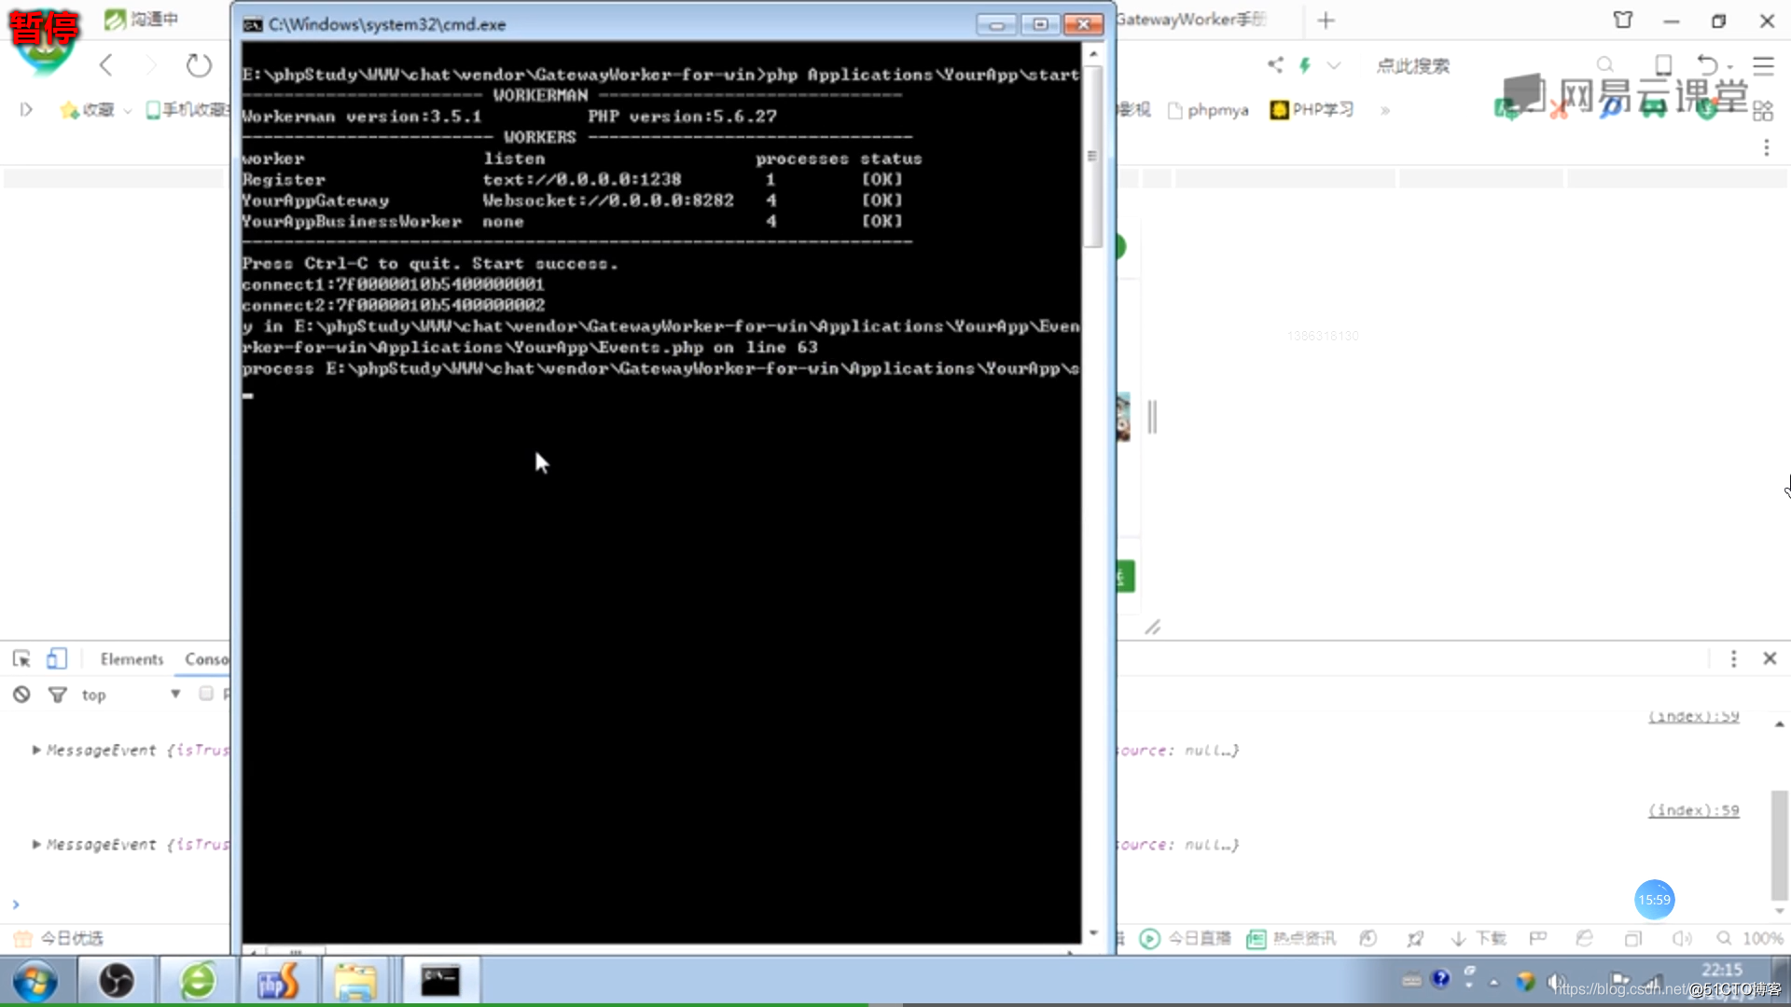Expand the second MessageEvent object
Screen dimensions: 1791x1007
pos(35,845)
